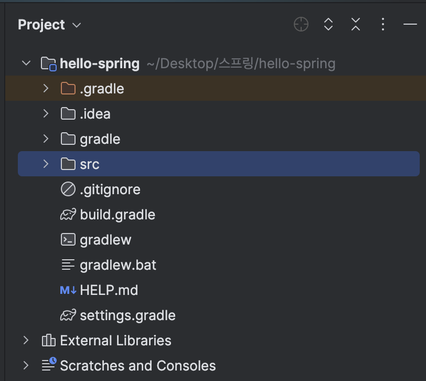
Task: Expand the .gradle folder
Action: [x=46, y=88]
